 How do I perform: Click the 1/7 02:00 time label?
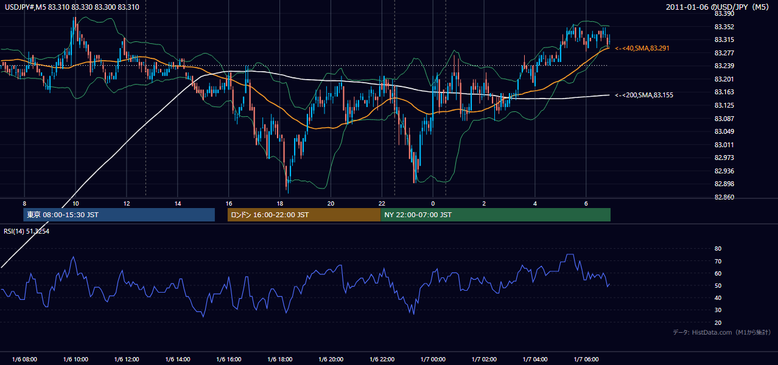[x=484, y=360]
